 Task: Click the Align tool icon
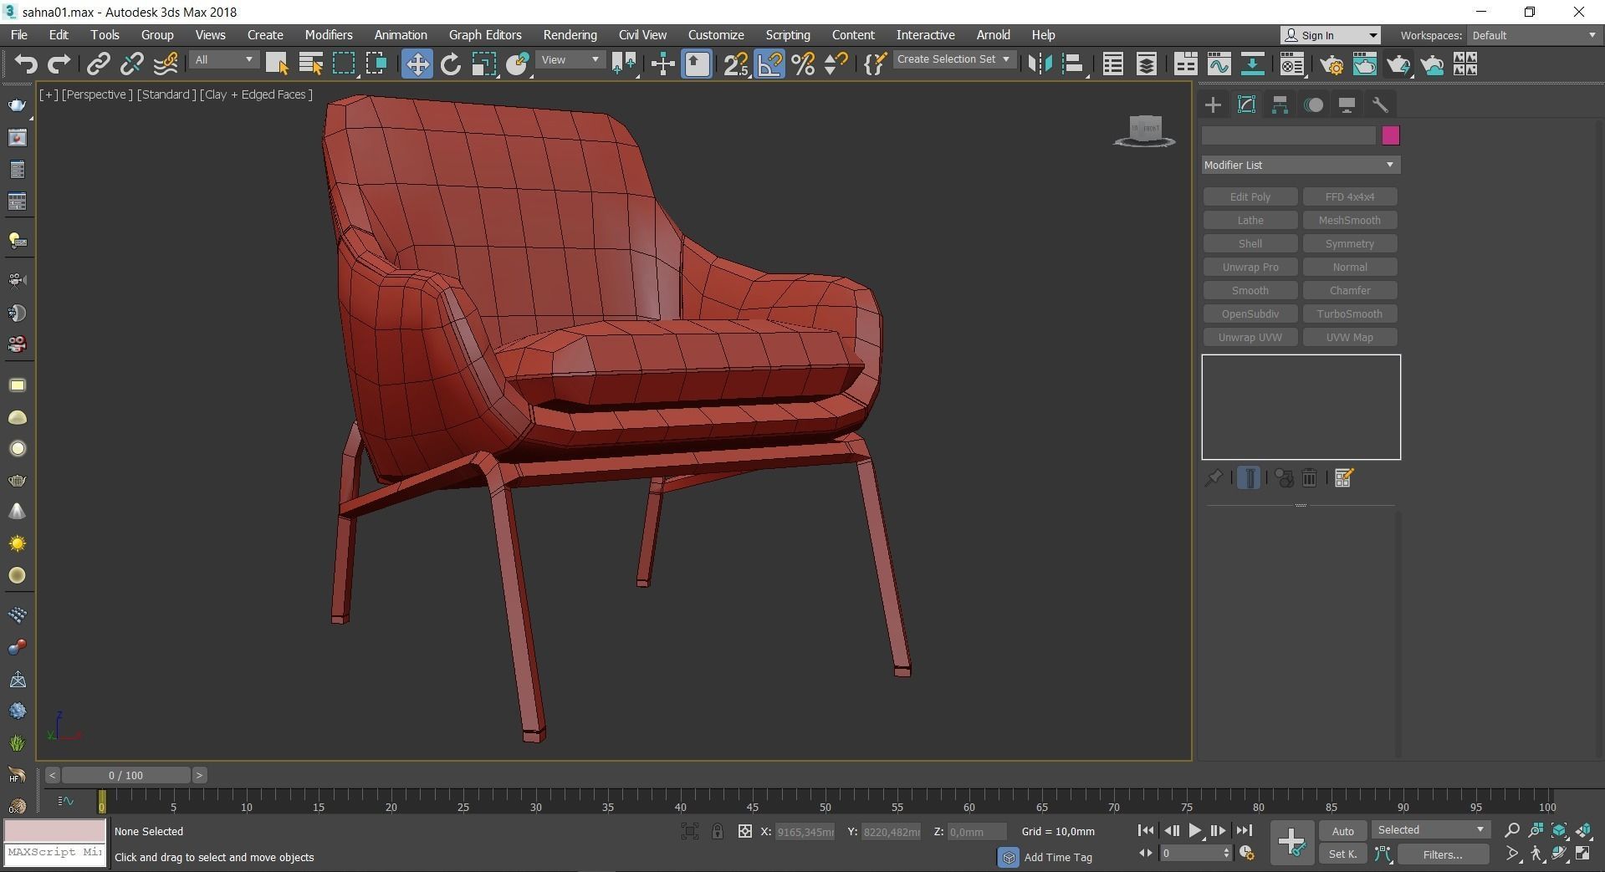click(1073, 64)
